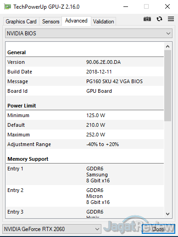Switch to the Graphics Card tab

coord(21,22)
